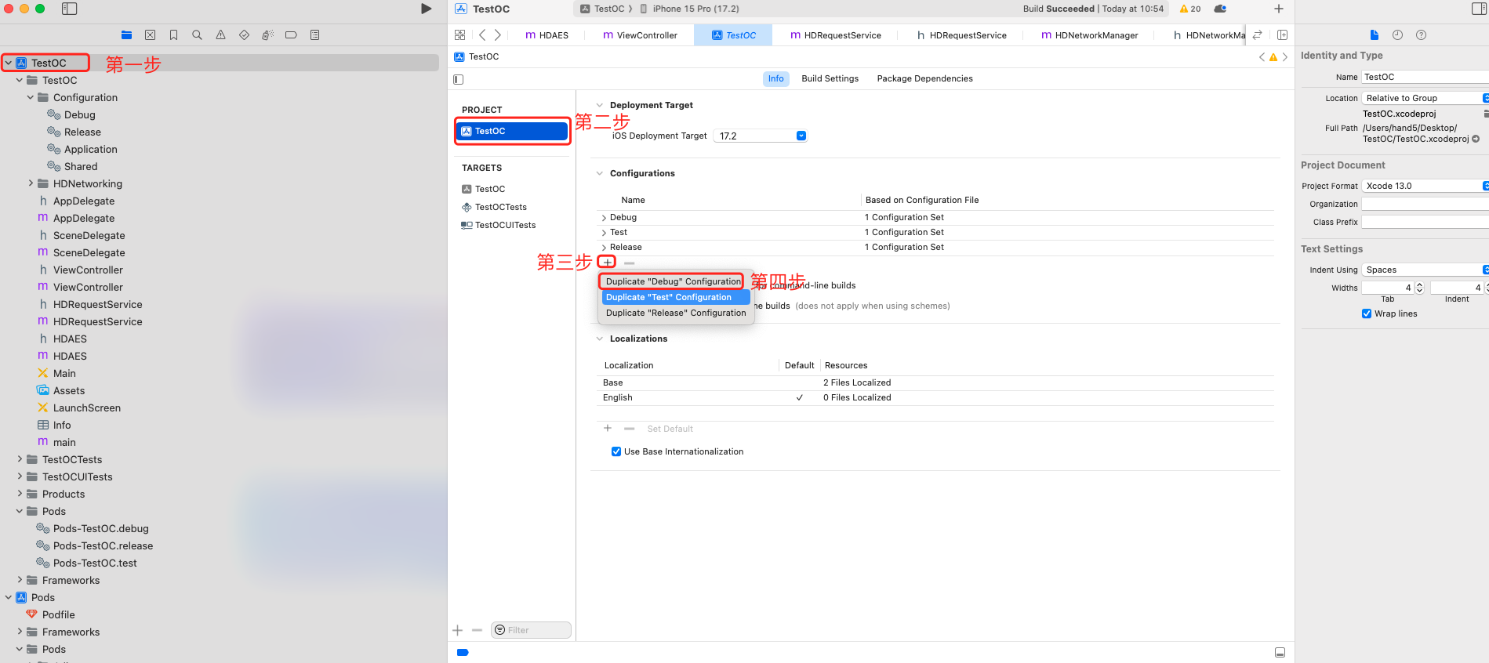The image size is (1489, 663).
Task: Expand the TestOCTests folder
Action: tap(20, 459)
